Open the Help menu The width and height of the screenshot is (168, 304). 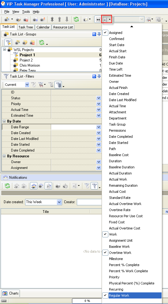pyautogui.click(x=36, y=12)
